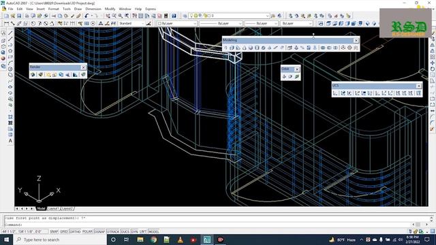The width and height of the screenshot is (436, 245).
Task: Toggle DYN input in status bar
Action: pyautogui.click(x=134, y=231)
